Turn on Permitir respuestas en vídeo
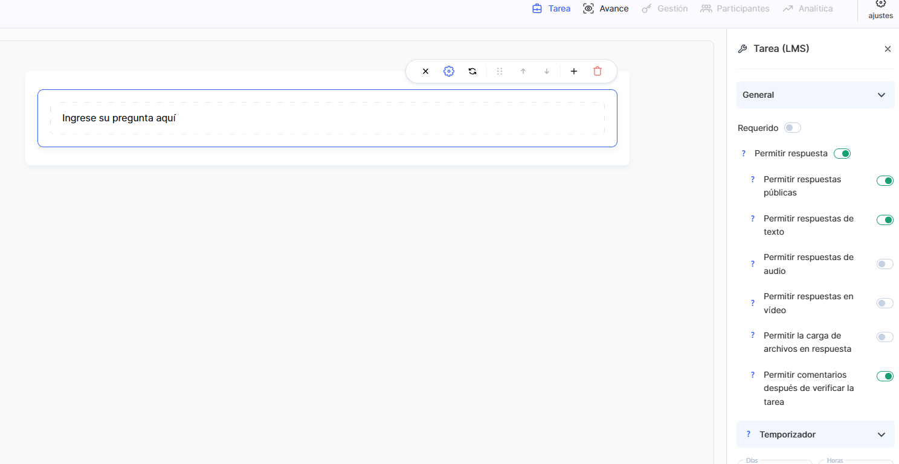 884,304
